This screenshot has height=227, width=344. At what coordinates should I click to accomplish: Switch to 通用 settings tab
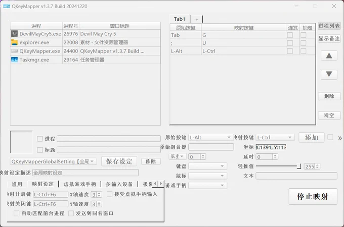pos(17,184)
